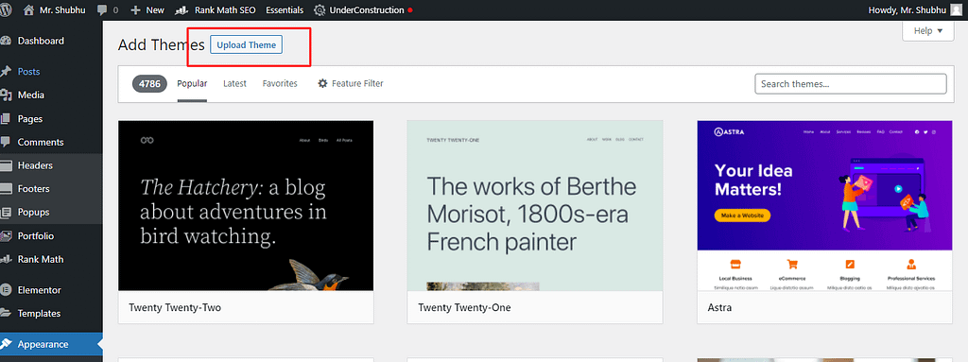
Task: Click the Rank Math SEO chart icon
Action: coord(181,10)
